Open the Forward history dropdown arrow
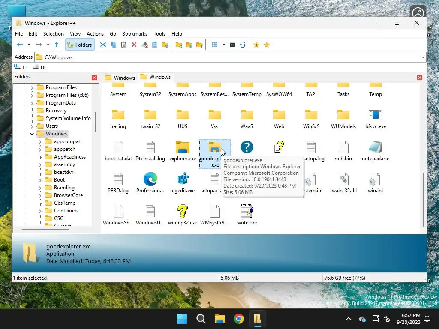This screenshot has width=439, height=329. [x=48, y=45]
